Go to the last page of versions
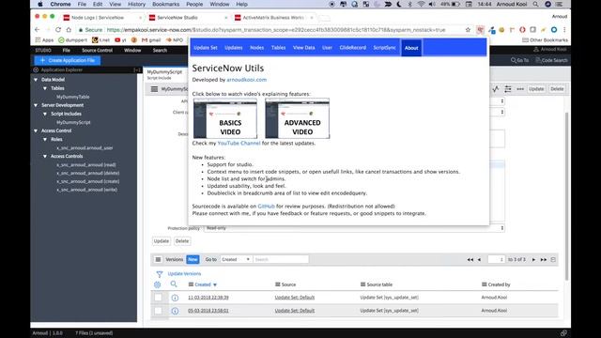This screenshot has height=338, width=601. click(544, 260)
